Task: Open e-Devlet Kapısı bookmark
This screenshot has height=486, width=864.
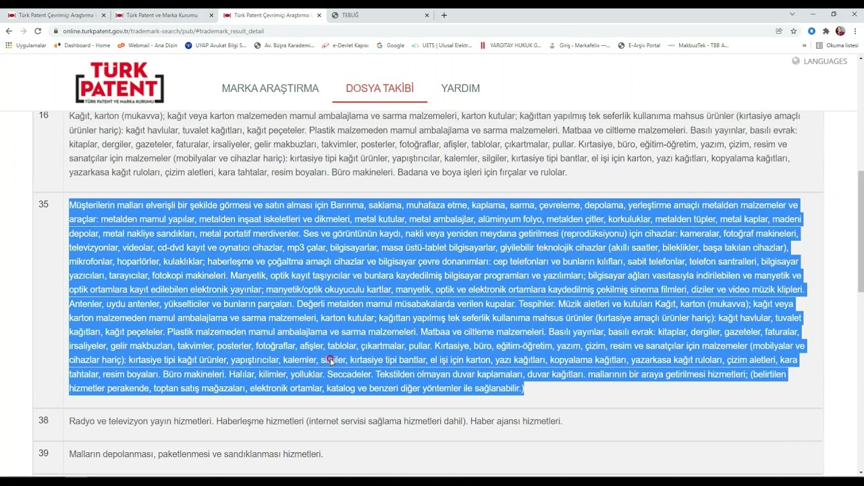Action: (345, 45)
